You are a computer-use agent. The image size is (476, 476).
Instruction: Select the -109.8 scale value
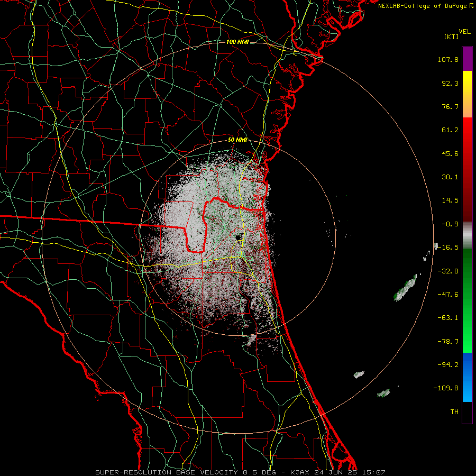point(446,388)
